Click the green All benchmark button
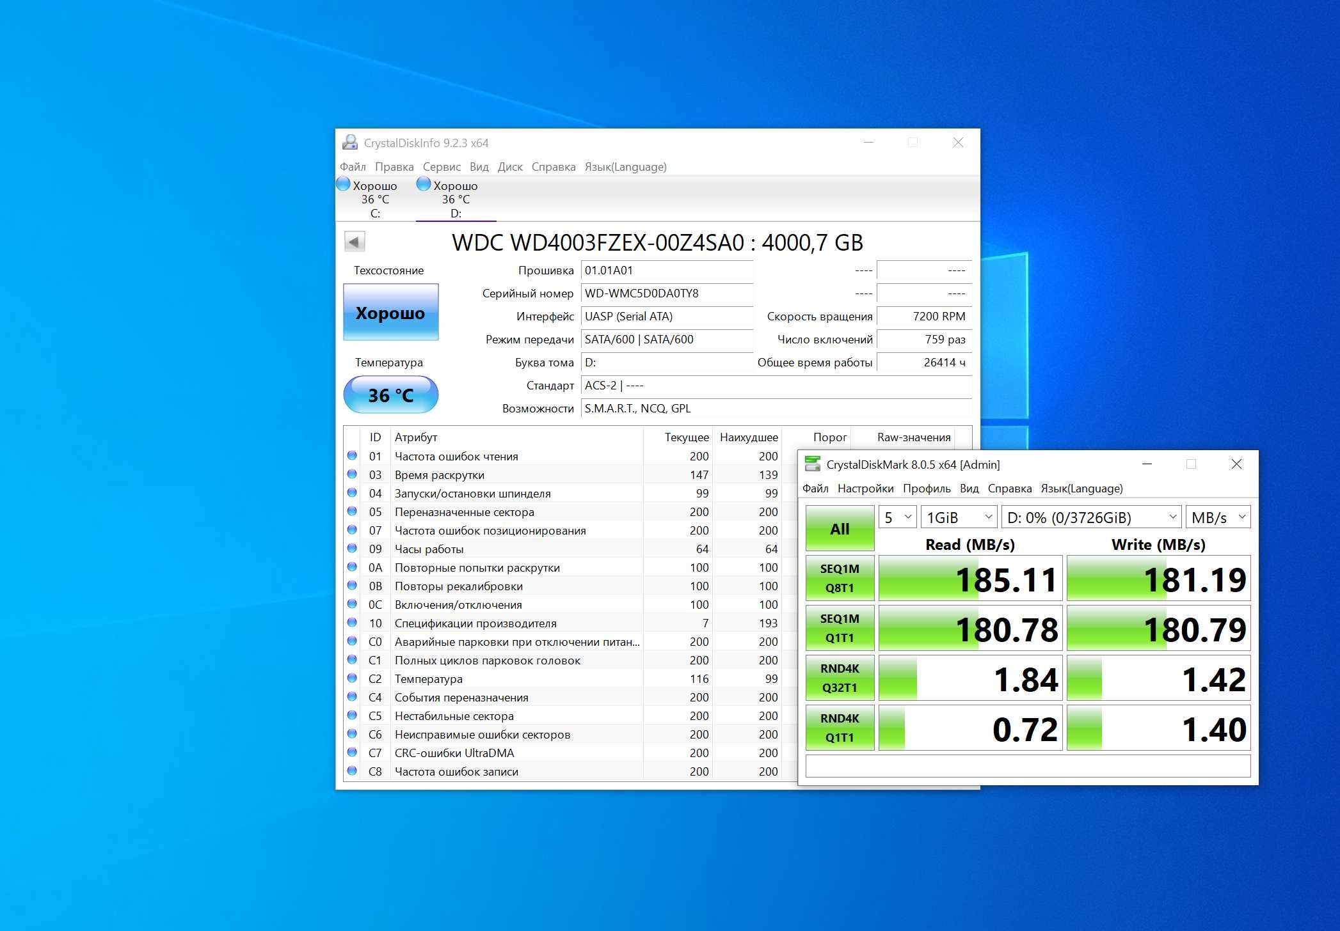Screen dimensions: 1340x931 tap(840, 528)
